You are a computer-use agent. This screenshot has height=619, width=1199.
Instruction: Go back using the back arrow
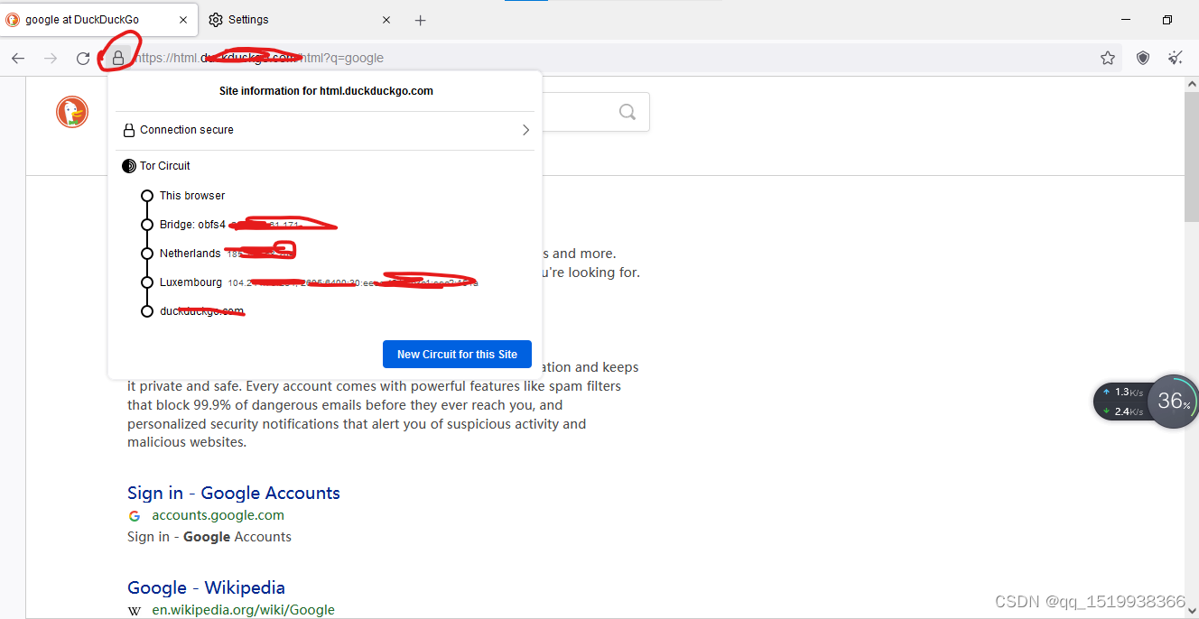pyautogui.click(x=18, y=58)
